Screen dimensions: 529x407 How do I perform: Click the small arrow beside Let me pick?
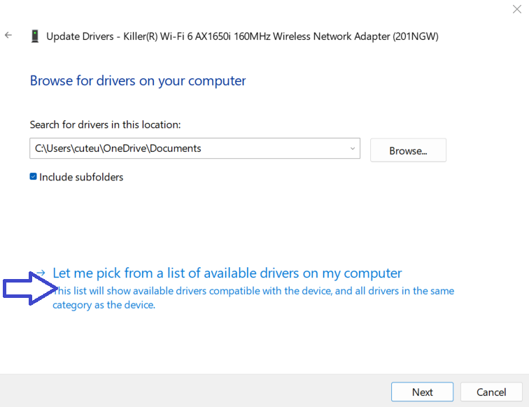click(x=41, y=273)
